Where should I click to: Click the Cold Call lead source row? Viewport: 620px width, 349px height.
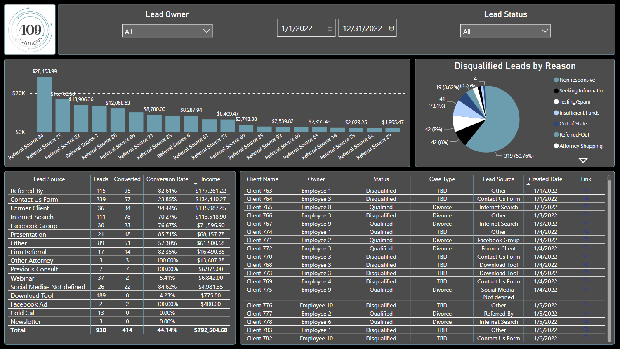[119, 313]
